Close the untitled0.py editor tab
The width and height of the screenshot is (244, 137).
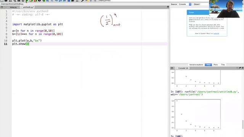(21, 7)
